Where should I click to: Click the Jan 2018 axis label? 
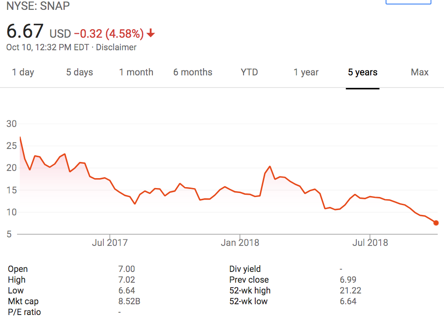point(240,242)
